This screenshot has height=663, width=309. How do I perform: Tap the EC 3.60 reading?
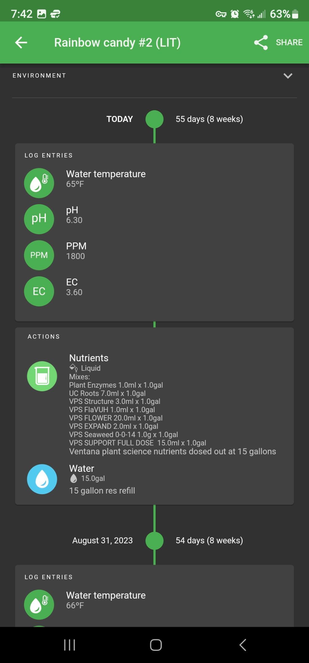click(x=74, y=292)
